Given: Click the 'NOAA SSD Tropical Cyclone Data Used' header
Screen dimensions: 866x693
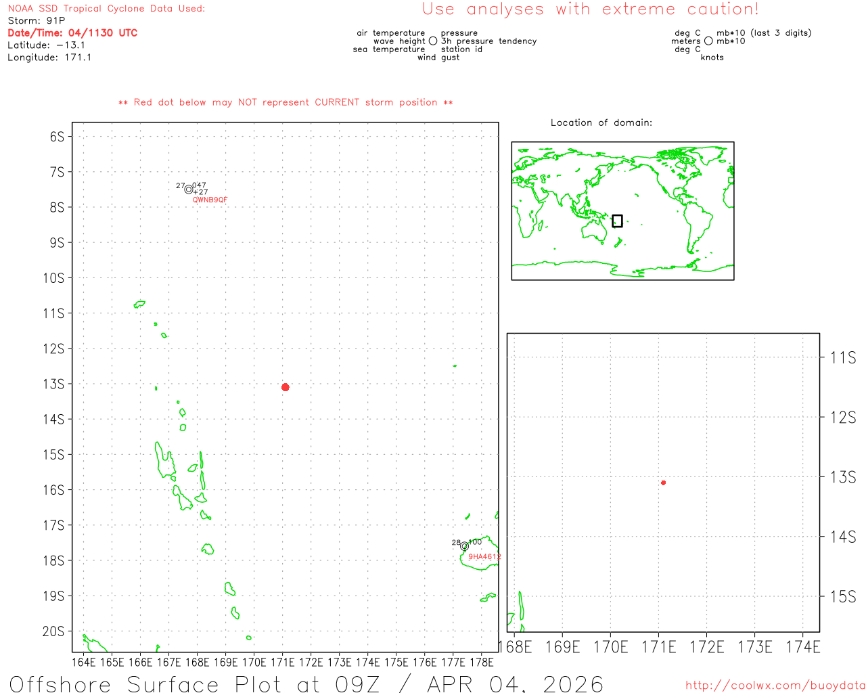Looking at the screenshot, I should pos(106,9).
